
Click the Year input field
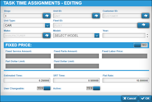pyautogui.click(x=124, y=35)
